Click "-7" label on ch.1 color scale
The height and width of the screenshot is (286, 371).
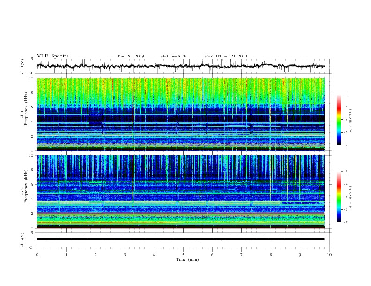point(346,145)
